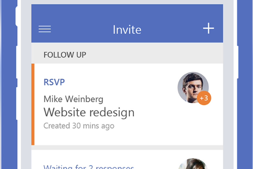Click the RSVP link
The image size is (253, 169).
point(54,82)
